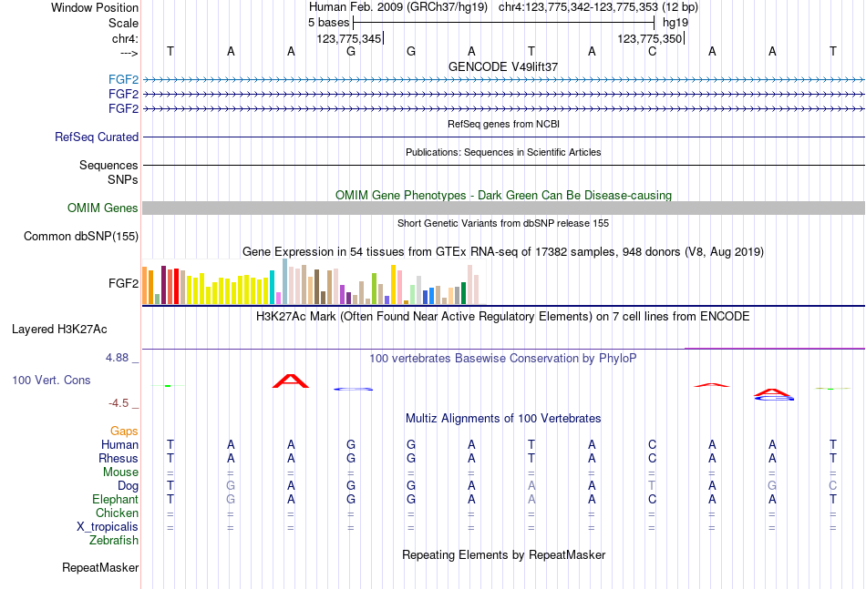Click the tall gray-blue bar in GTEx chart

click(284, 281)
